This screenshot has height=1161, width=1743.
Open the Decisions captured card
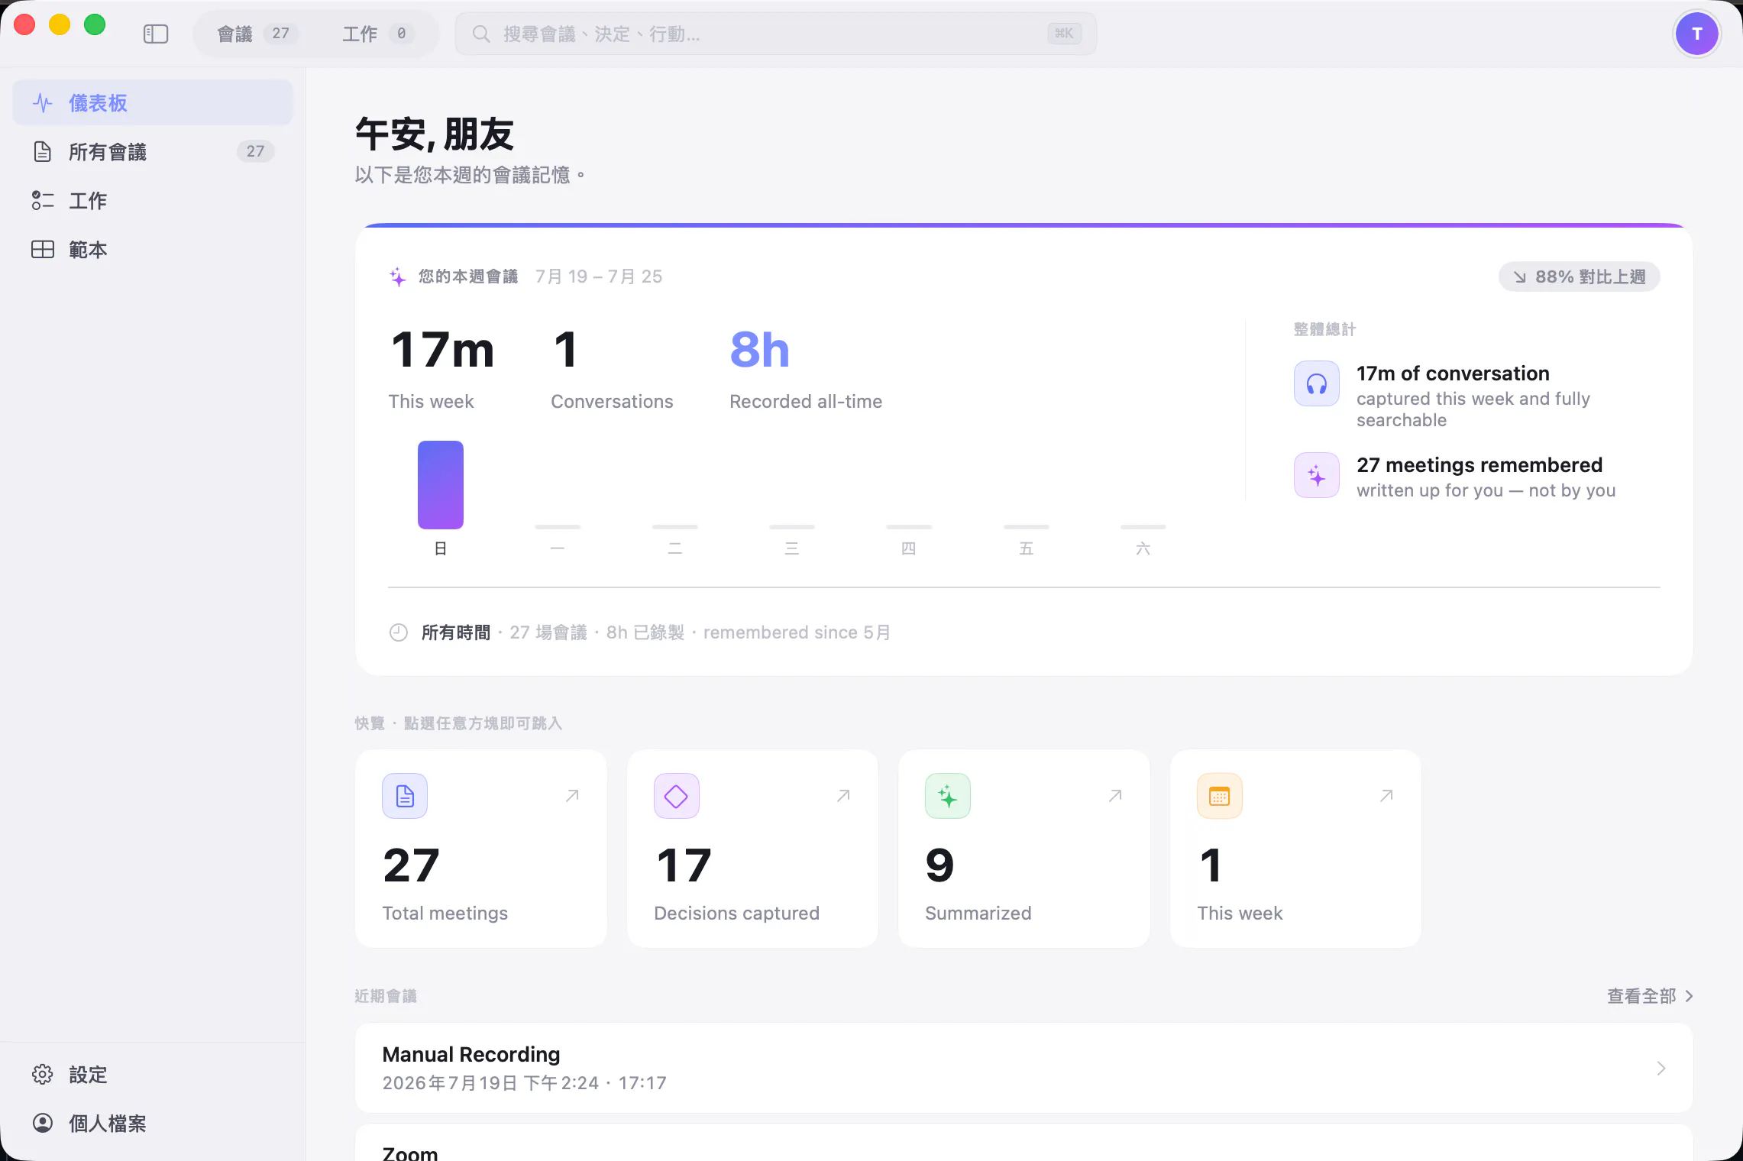pyautogui.click(x=752, y=849)
